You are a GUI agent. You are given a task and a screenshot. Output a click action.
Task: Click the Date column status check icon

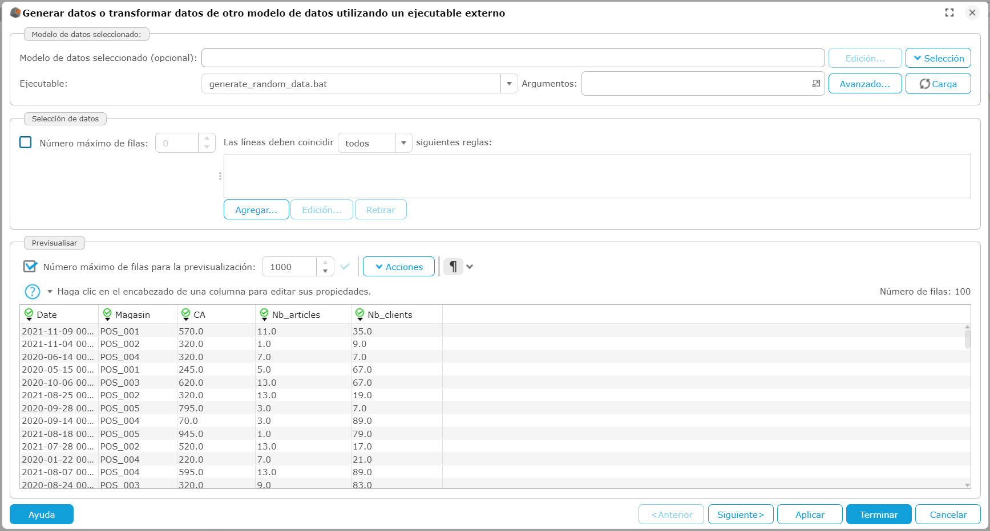(29, 314)
